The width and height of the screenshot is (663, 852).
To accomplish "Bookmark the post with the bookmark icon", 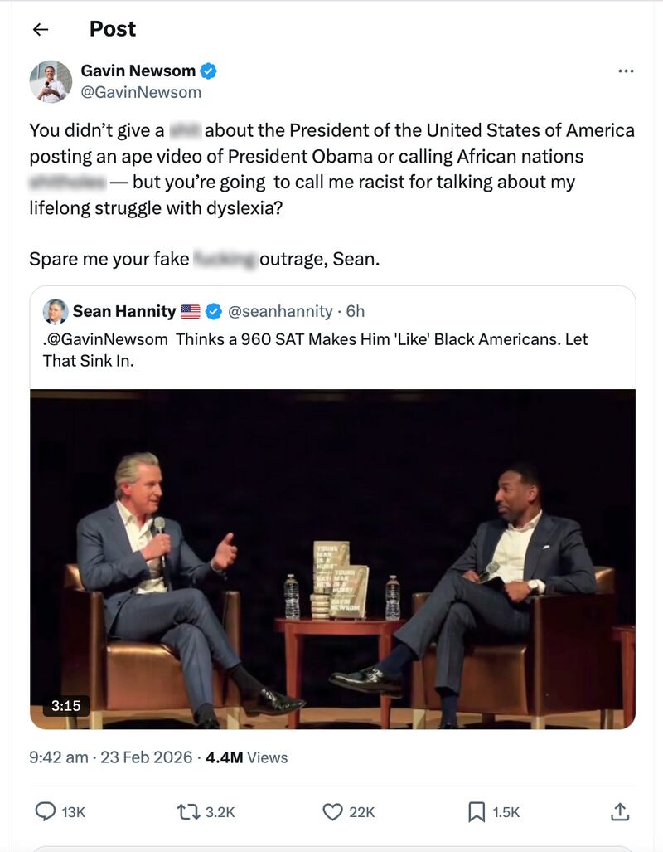I will pyautogui.click(x=477, y=811).
